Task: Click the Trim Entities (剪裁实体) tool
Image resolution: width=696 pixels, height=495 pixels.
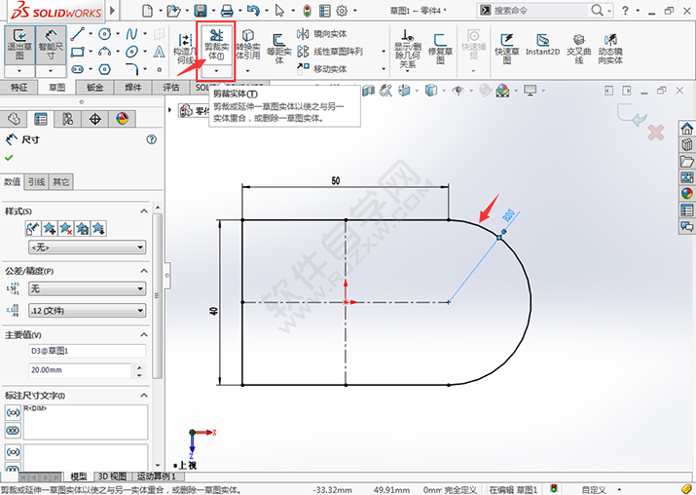Action: (x=216, y=45)
